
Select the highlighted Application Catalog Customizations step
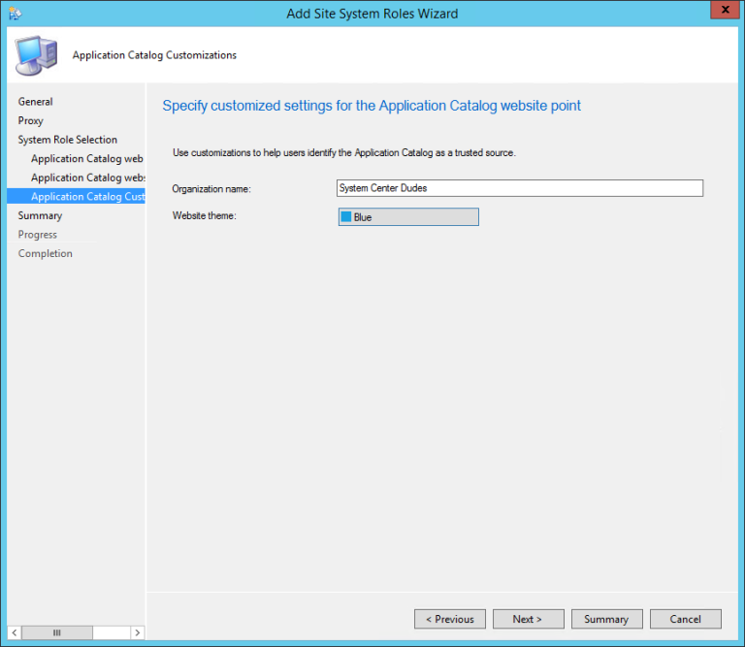click(x=87, y=197)
